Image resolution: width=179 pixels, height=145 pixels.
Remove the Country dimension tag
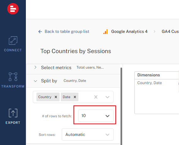click(x=56, y=97)
